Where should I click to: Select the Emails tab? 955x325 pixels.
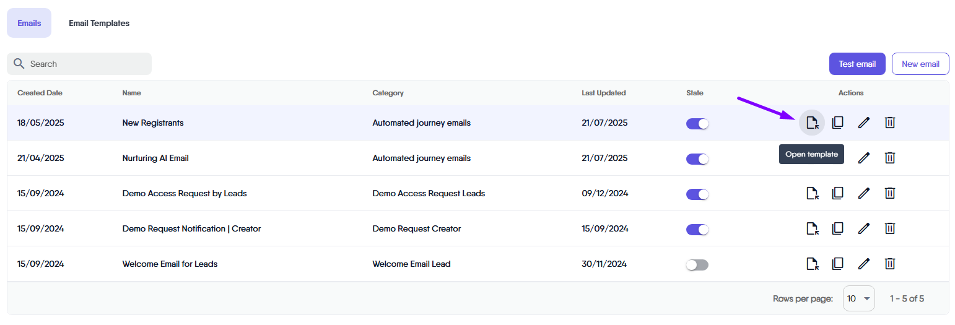point(29,23)
